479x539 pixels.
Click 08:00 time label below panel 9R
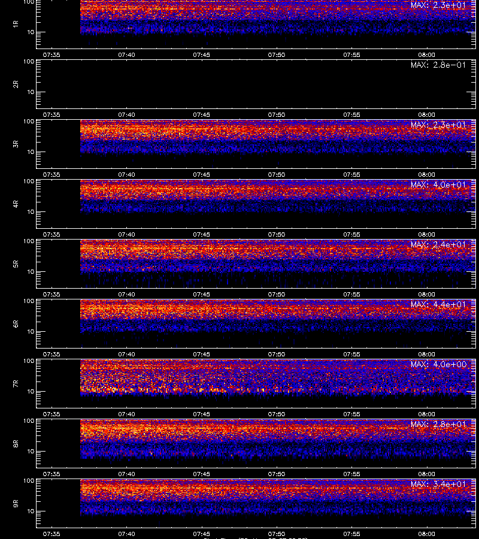point(426,534)
